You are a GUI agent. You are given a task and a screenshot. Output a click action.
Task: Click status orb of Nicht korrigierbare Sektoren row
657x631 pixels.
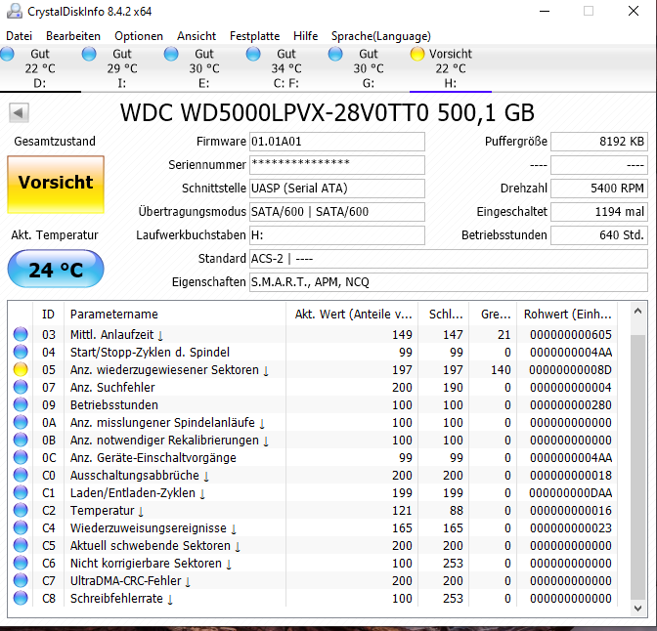coord(21,563)
